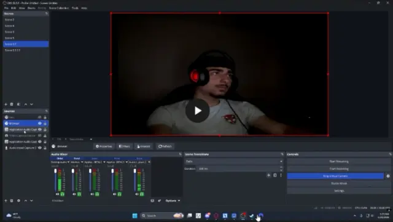
Task: Toggle lock on Video Capture Device source
Action: coord(45,136)
